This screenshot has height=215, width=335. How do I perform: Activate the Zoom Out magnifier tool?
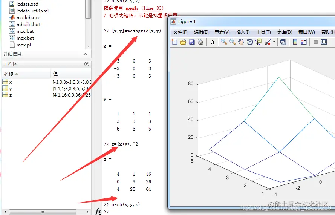click(233, 42)
